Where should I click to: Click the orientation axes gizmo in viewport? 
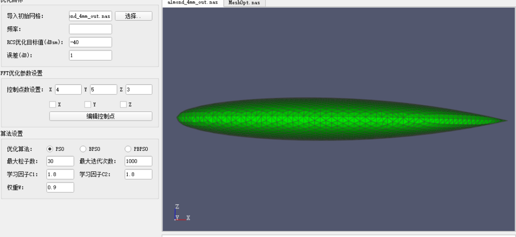182,212
